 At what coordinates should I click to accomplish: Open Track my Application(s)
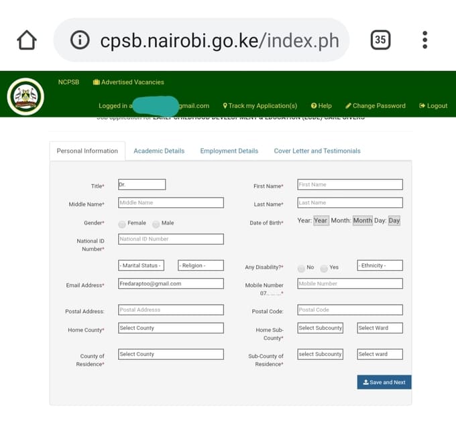click(260, 105)
